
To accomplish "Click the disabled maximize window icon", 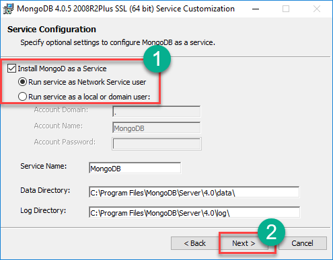I will [286, 9].
